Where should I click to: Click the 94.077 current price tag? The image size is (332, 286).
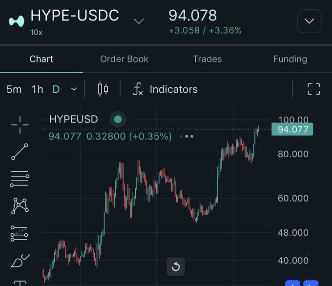(x=292, y=129)
